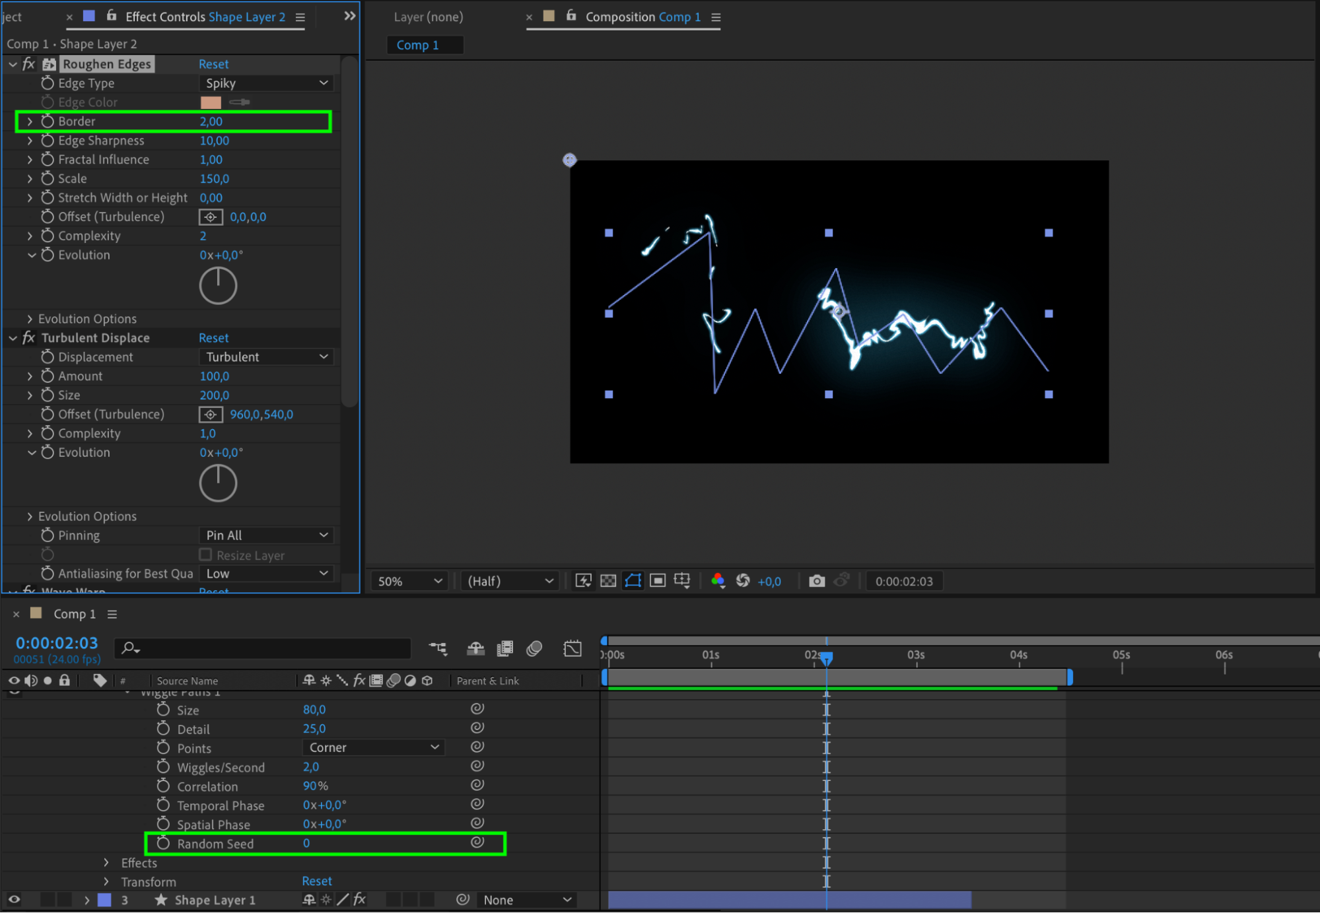Click the Composition Mini-Flowchart icon

pyautogui.click(x=438, y=648)
